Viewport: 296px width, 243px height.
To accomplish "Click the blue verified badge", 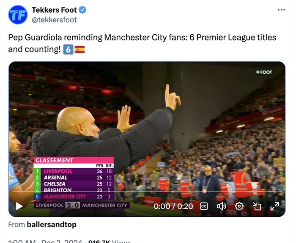I will (x=84, y=10).
